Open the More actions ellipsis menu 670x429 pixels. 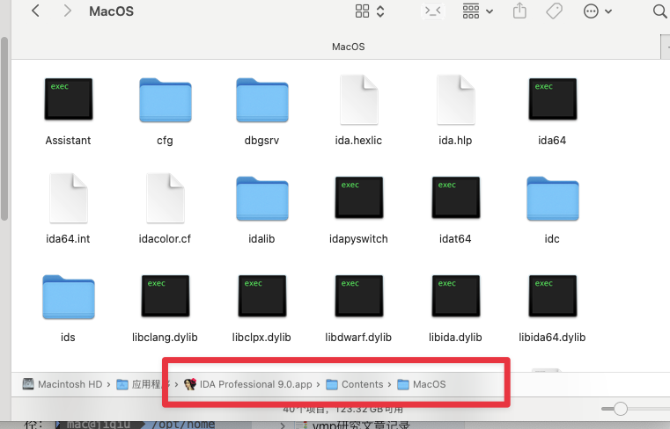(x=597, y=11)
